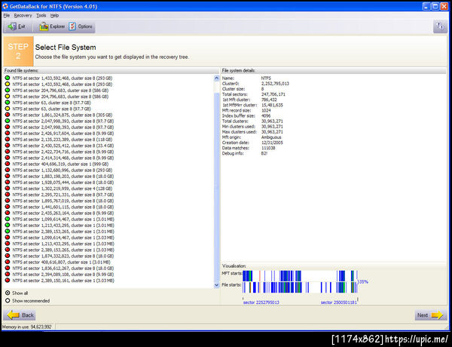Image resolution: width=452 pixels, height=347 pixels.
Task: Select NTFS at sector 1,836,612,267 row
Action: click(x=63, y=268)
